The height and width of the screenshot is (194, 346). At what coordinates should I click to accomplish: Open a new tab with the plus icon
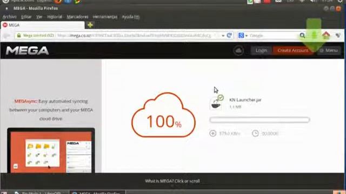pos(90,25)
